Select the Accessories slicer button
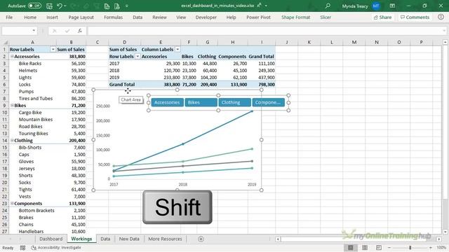This screenshot has width=449, height=252. 167,102
